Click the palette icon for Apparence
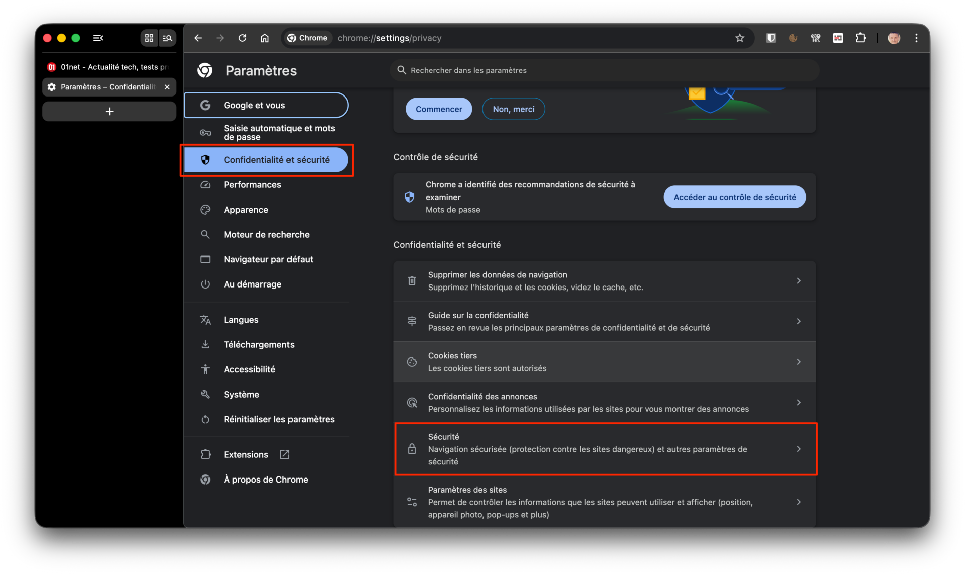The image size is (965, 574). 206,210
